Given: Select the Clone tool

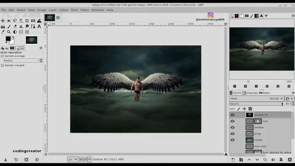Looking at the screenshot, I should (x=21, y=27).
